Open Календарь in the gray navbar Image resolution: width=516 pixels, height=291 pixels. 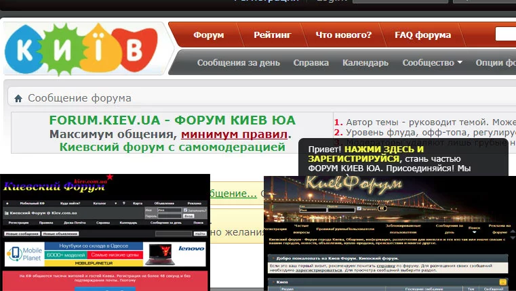[365, 63]
